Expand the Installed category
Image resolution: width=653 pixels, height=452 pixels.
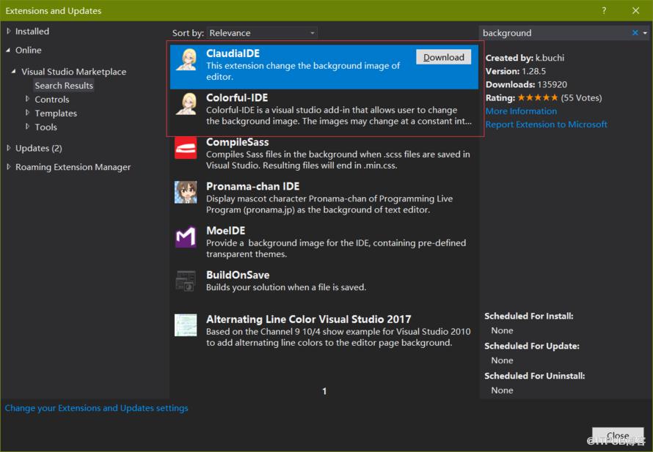coord(9,32)
